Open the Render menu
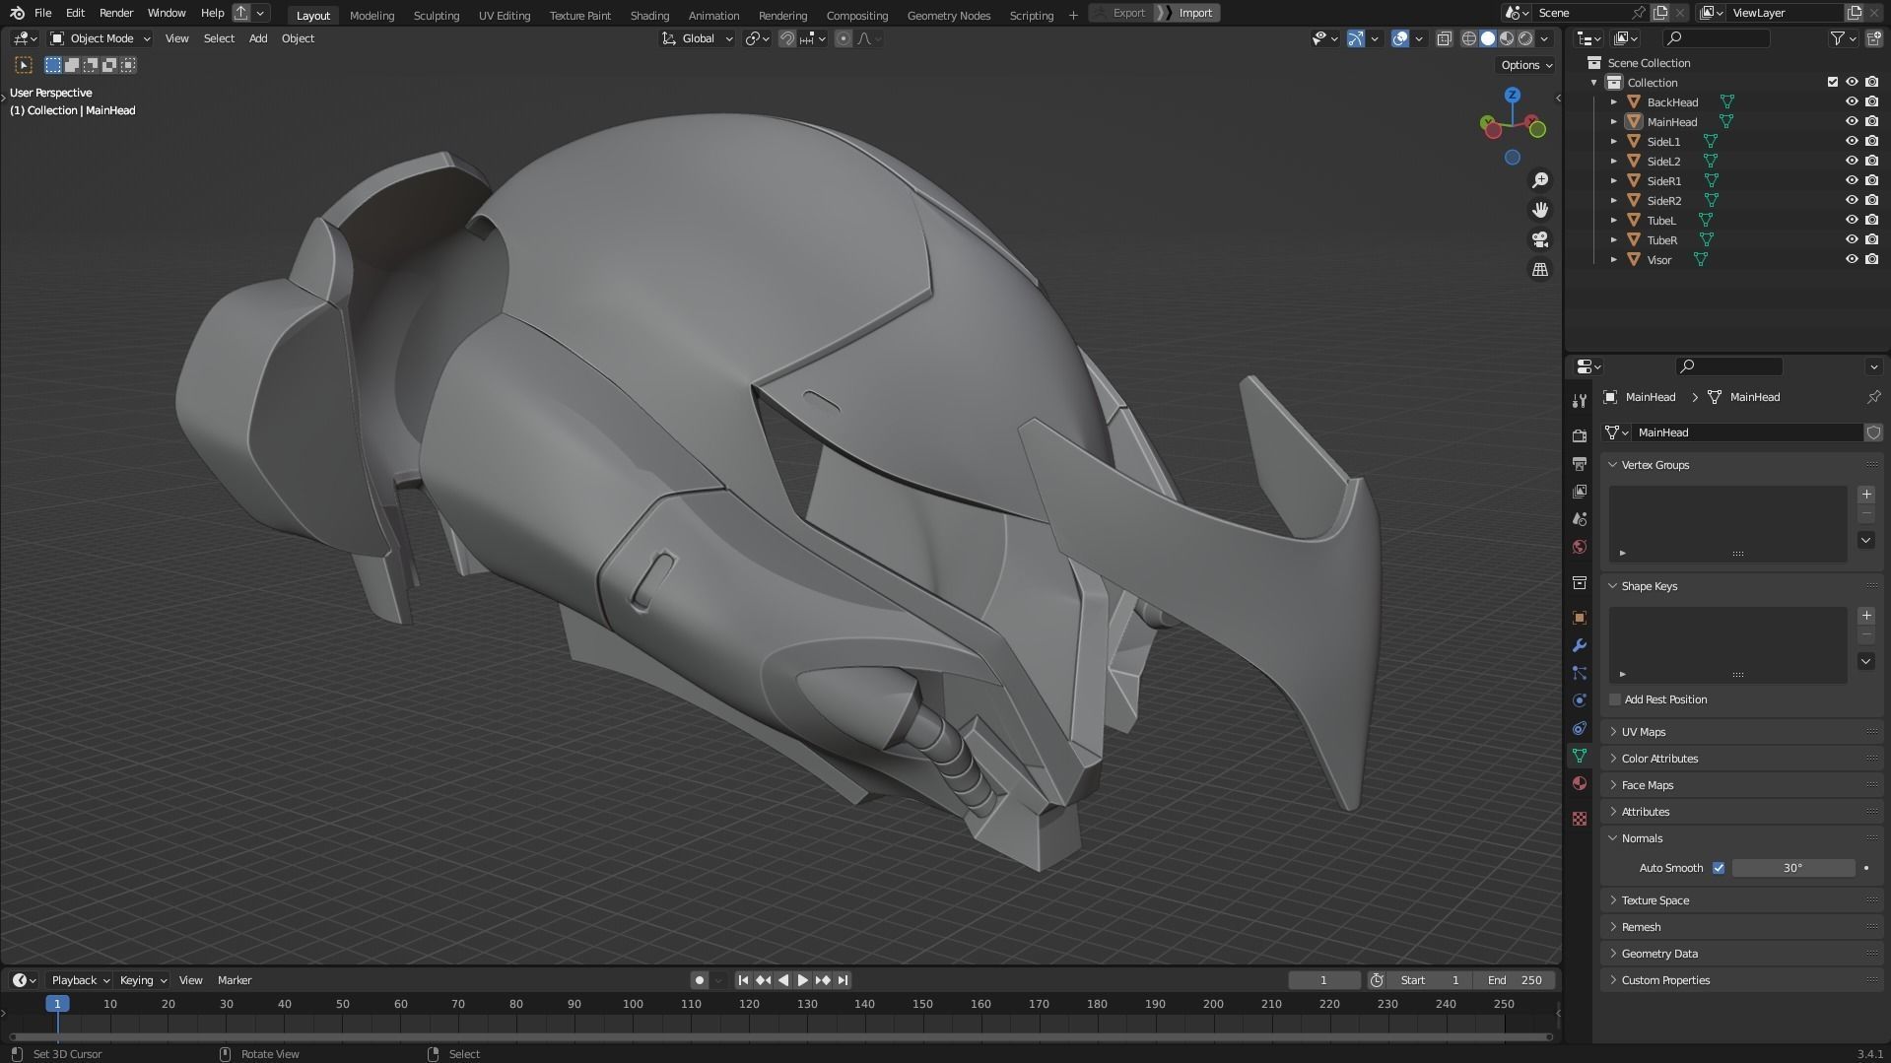This screenshot has width=1891, height=1063. [116, 13]
